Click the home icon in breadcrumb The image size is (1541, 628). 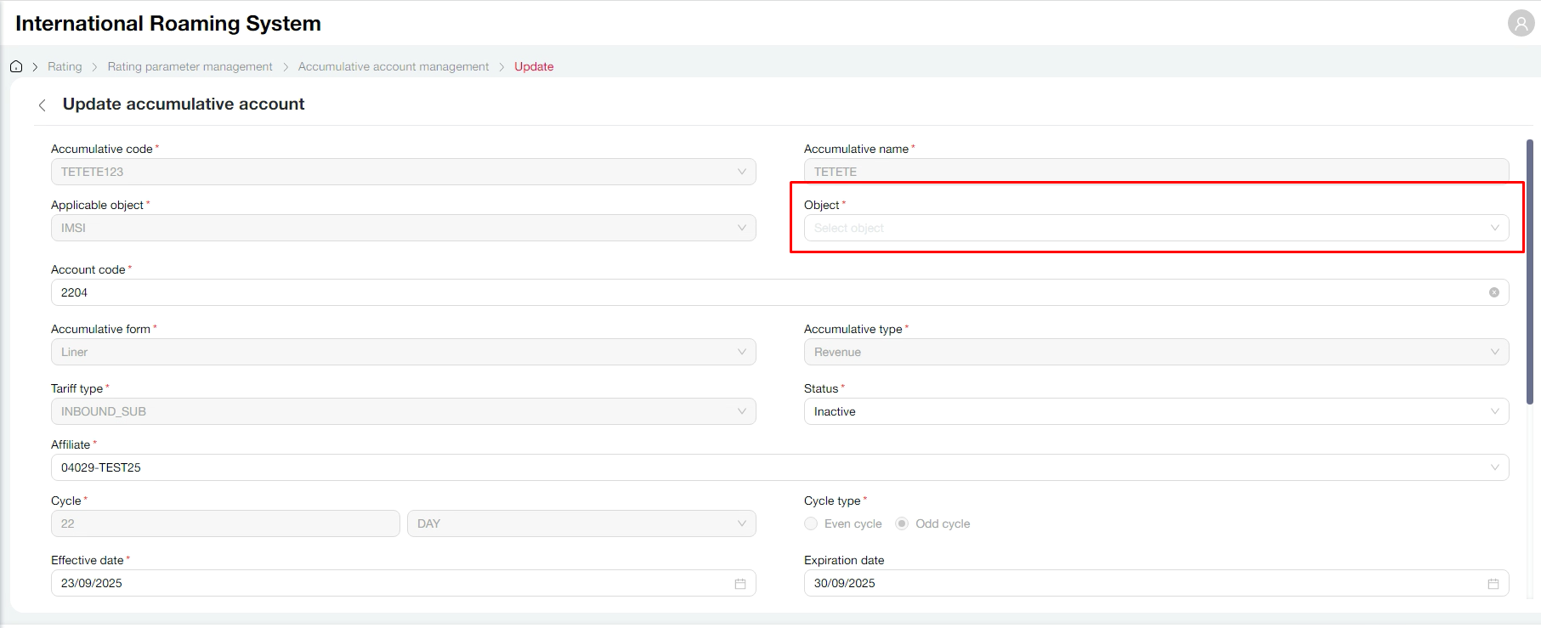(x=16, y=66)
